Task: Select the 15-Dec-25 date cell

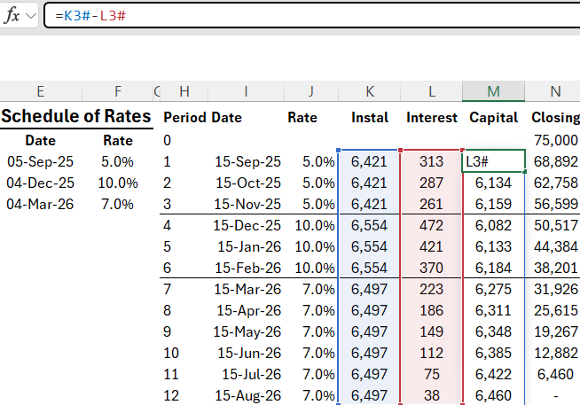Action: tap(247, 225)
